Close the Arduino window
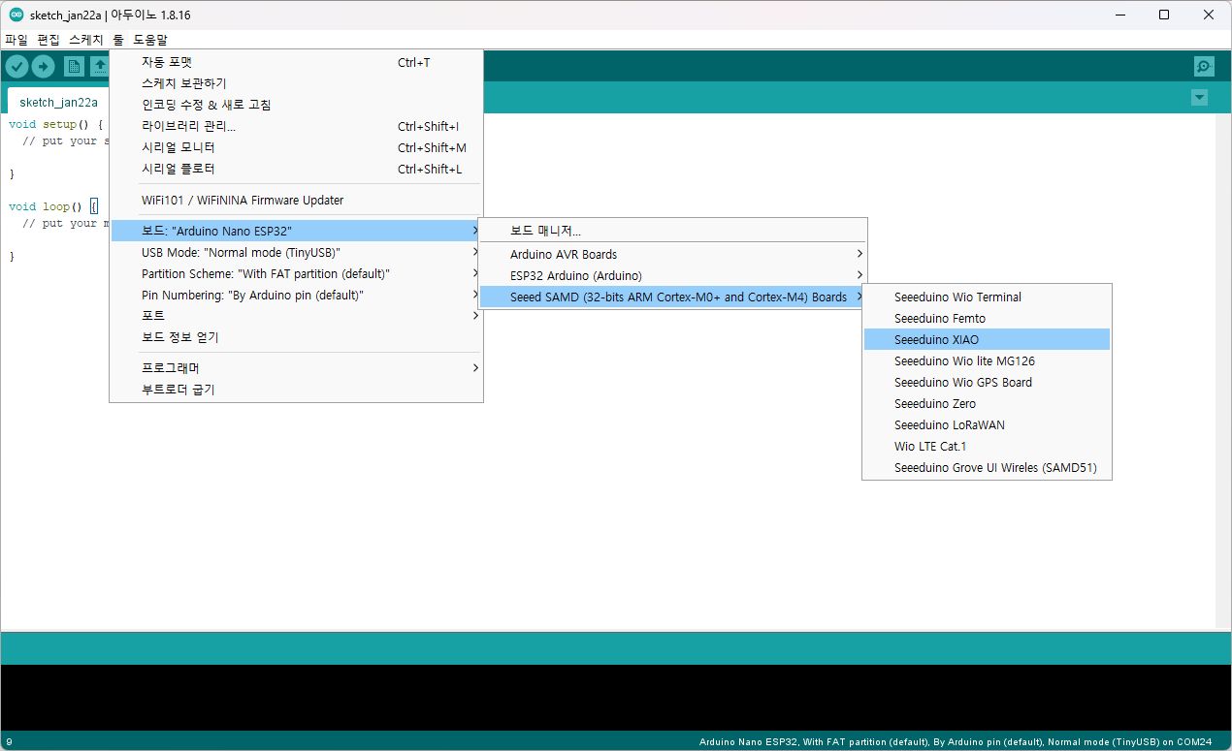Viewport: 1232px width, 751px height. pos(1209,15)
